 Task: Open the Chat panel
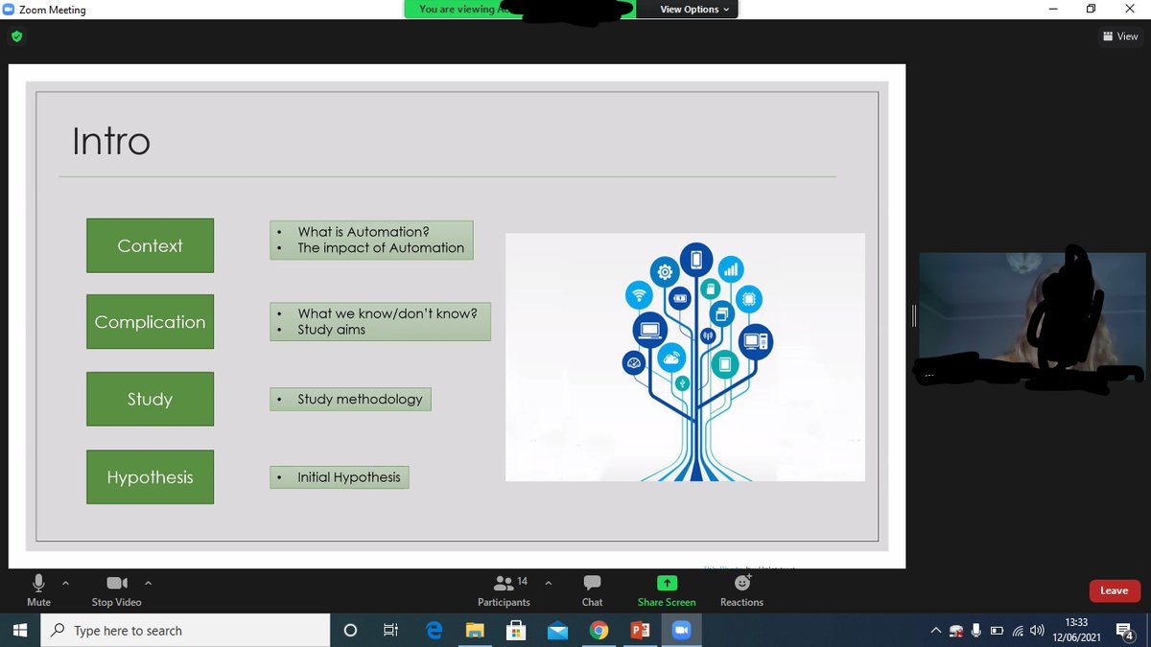592,589
